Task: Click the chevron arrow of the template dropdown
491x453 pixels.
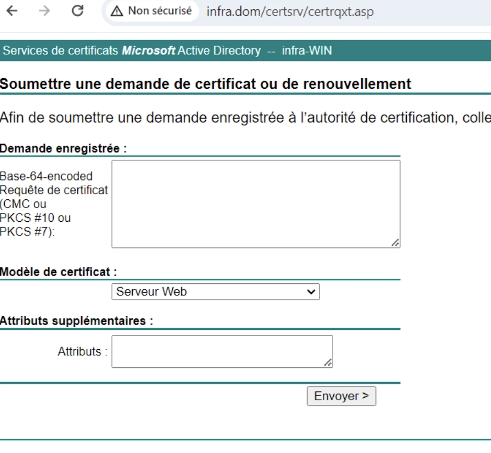Action: pos(311,292)
